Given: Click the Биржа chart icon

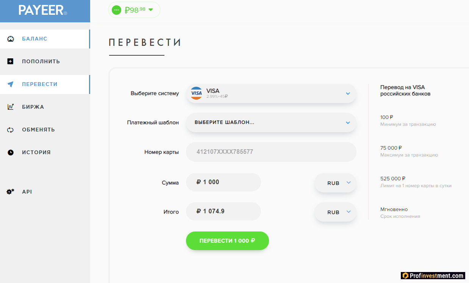Looking at the screenshot, I should tap(11, 107).
